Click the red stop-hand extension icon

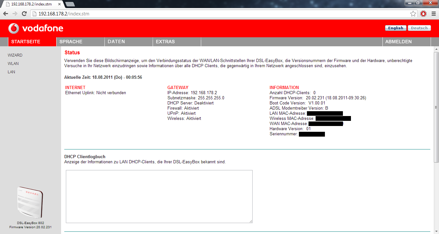click(424, 14)
